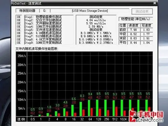The image size is (168, 126).
Task: Click the 前段 write speed value 1.83
Action: pyautogui.click(x=146, y=30)
